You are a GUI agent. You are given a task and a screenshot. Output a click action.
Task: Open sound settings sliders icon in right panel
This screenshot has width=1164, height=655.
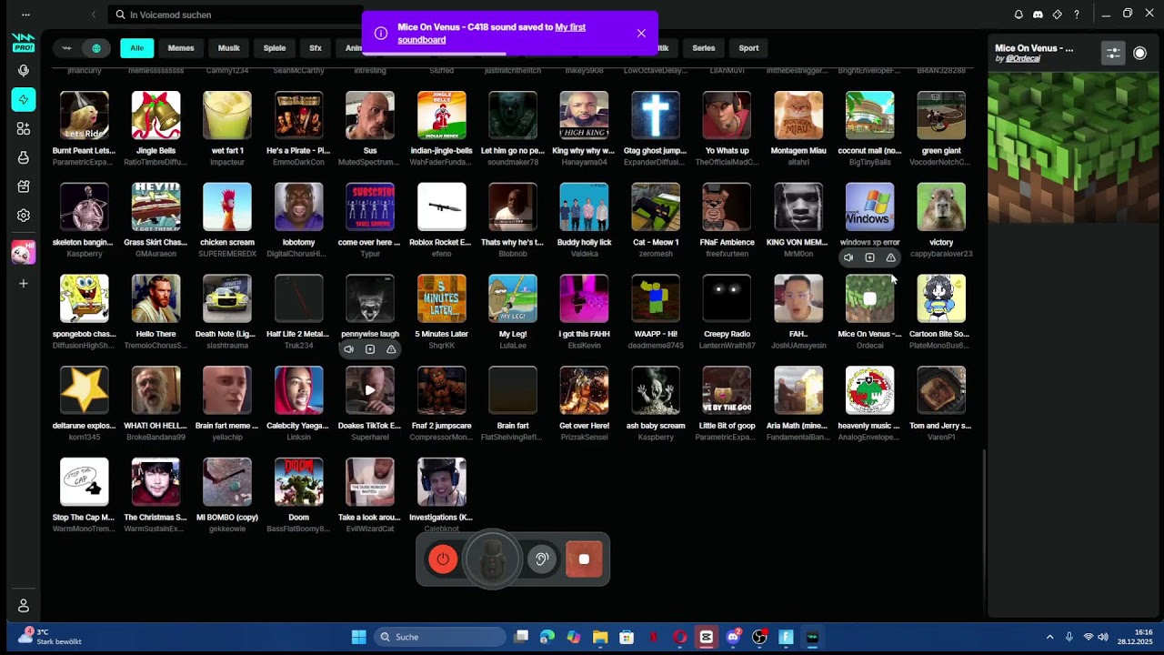[1113, 54]
